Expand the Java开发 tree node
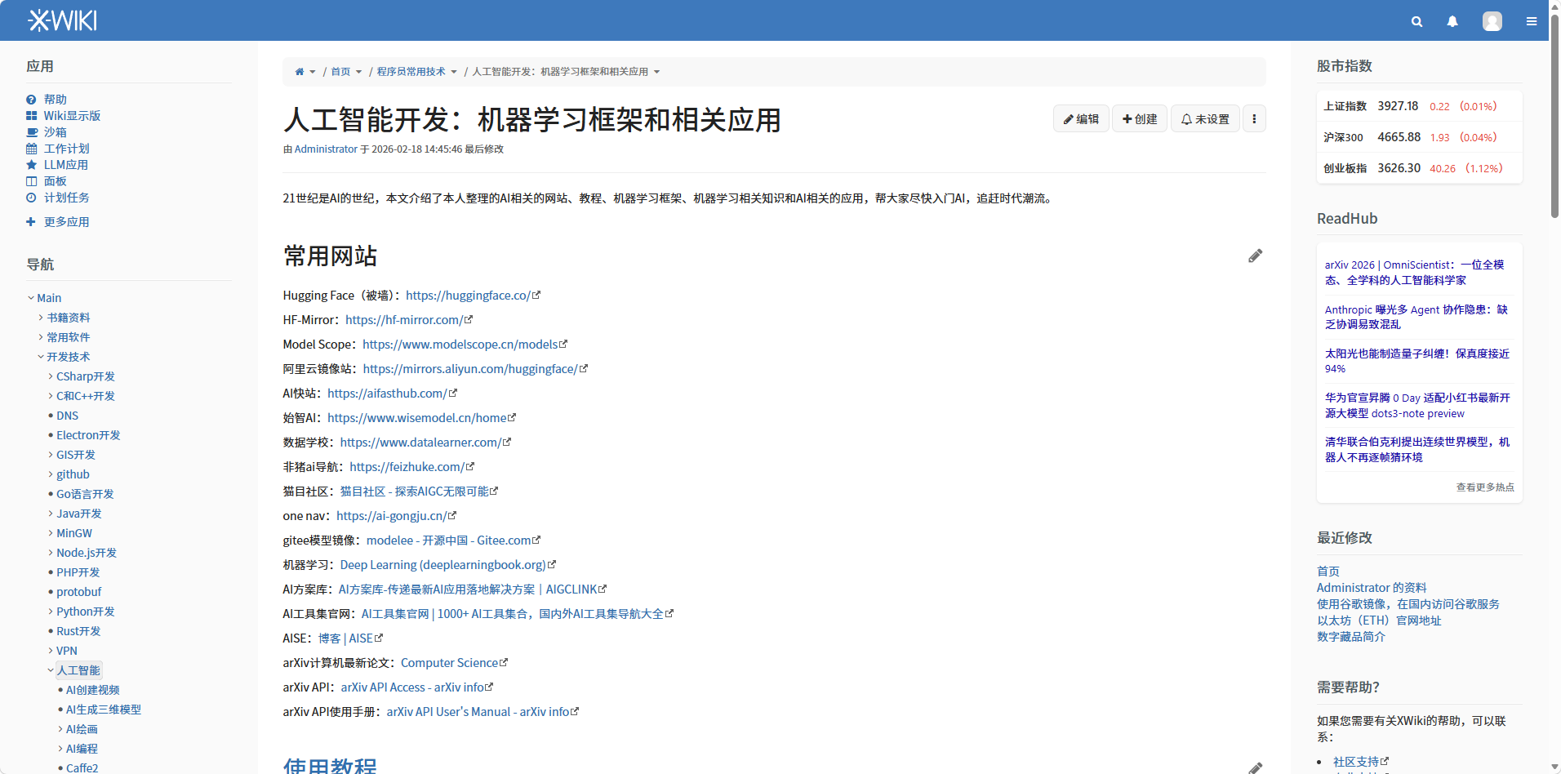 [51, 514]
